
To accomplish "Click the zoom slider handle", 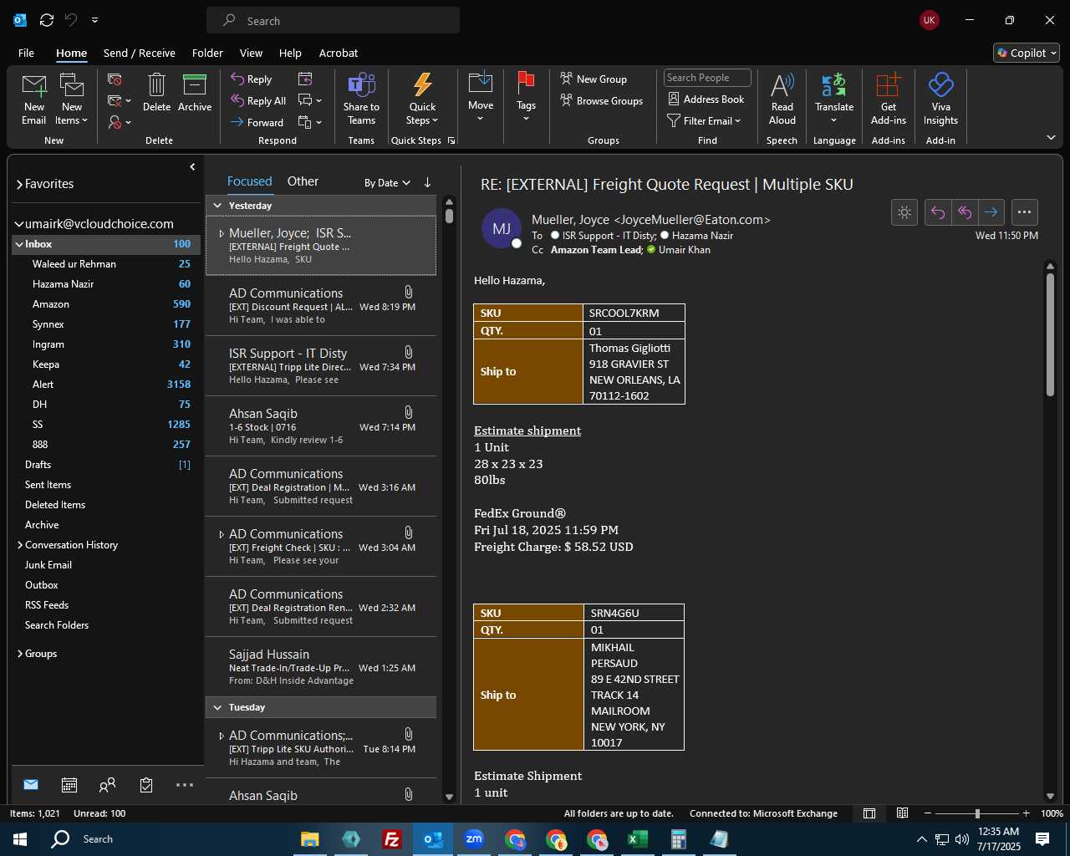I will tap(977, 813).
